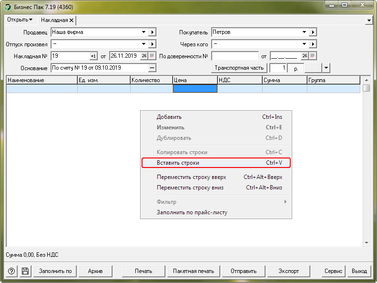Click the Транспортная часть button
This screenshot has height=283, width=377.
239,68
